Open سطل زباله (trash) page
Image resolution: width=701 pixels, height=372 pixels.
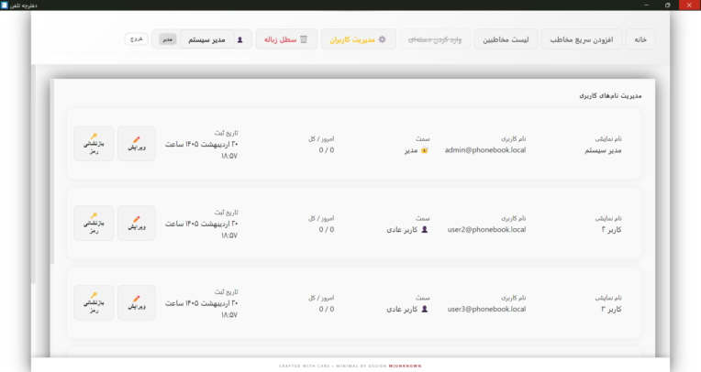pos(286,39)
